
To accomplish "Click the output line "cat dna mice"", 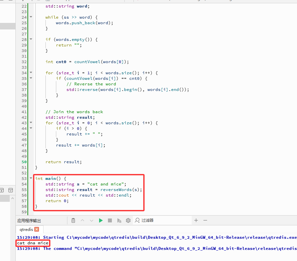I will tap(33, 243).
